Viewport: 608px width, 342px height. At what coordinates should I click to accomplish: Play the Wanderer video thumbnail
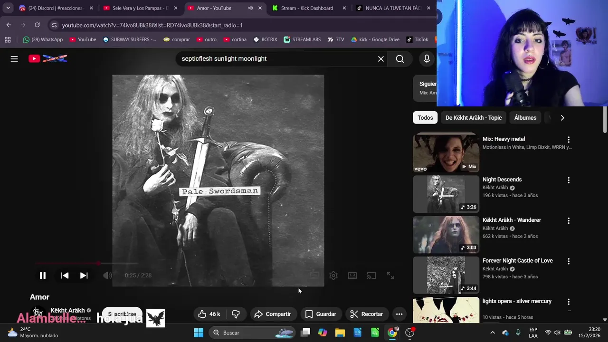[x=446, y=235]
